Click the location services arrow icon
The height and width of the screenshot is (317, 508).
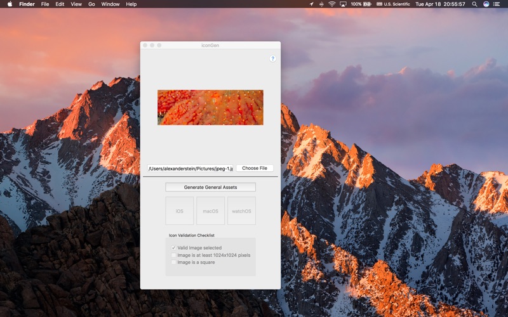[x=311, y=4]
